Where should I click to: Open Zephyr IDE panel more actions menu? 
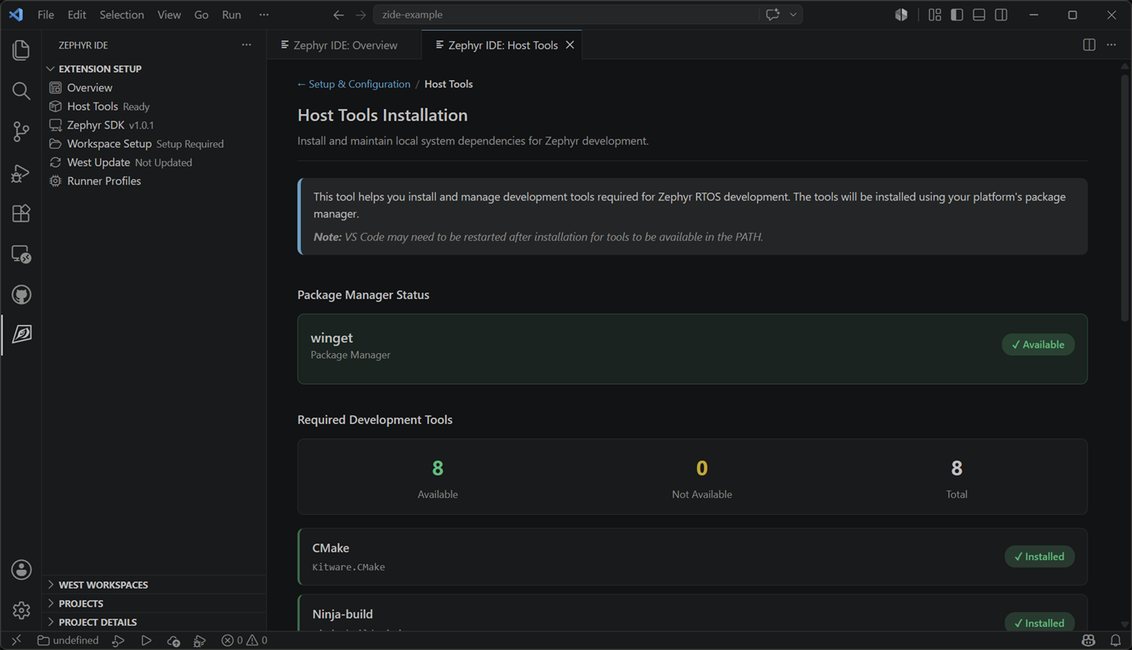click(247, 44)
